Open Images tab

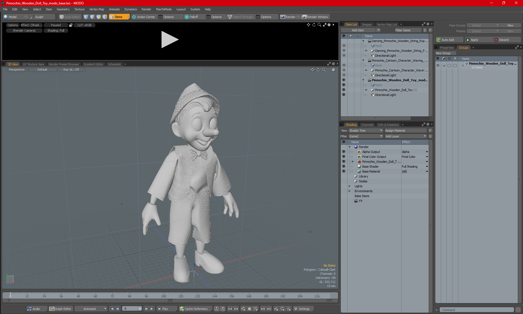[x=367, y=25]
